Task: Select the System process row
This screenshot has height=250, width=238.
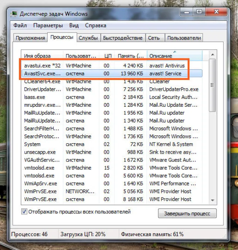Action: [112, 144]
